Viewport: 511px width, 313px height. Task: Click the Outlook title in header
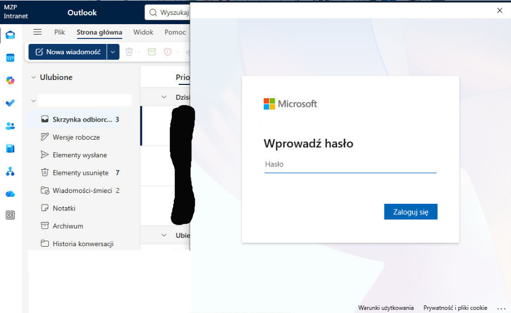pos(82,13)
